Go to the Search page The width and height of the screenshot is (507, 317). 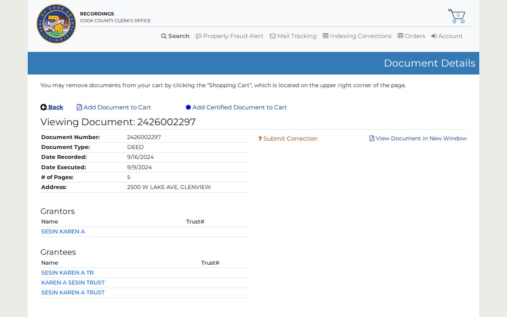(x=175, y=36)
